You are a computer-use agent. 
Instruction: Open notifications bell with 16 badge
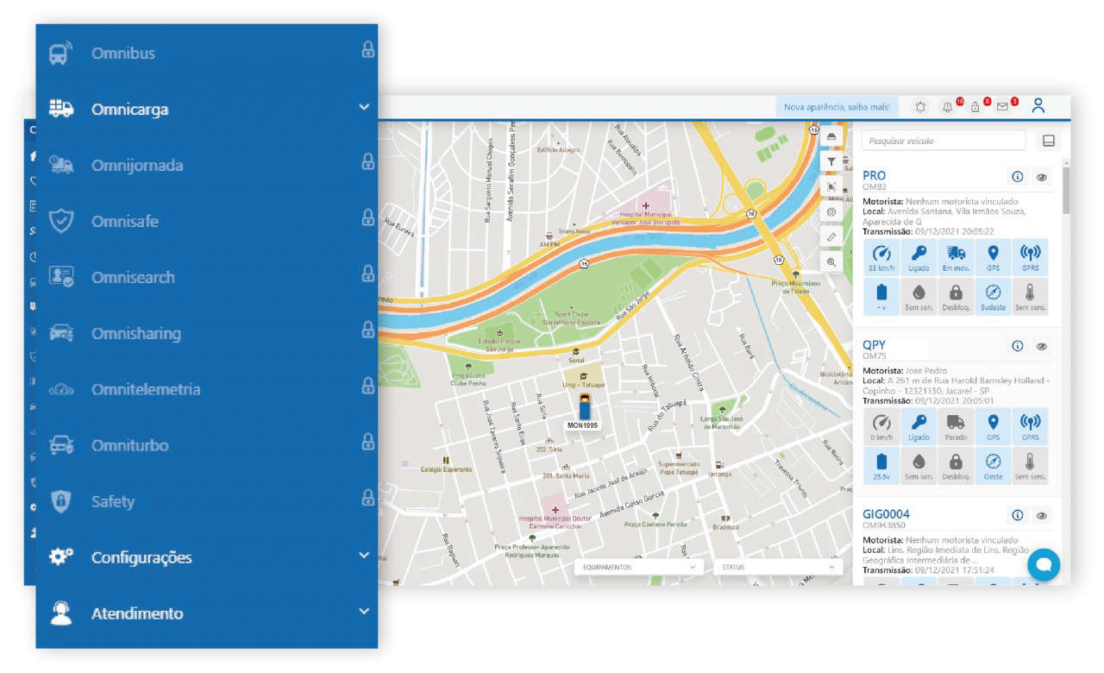click(x=948, y=107)
